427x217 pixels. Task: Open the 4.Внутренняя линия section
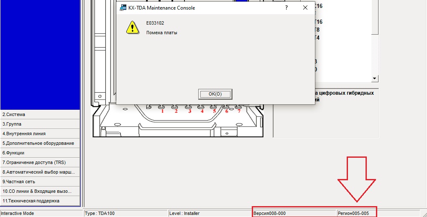pos(40,134)
